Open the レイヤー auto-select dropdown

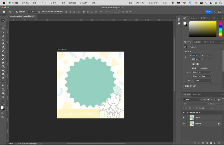click(33, 12)
